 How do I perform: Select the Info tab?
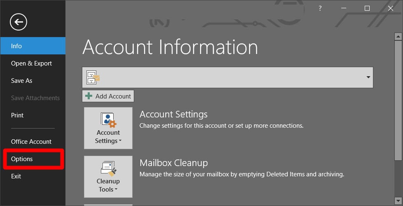tap(33, 46)
